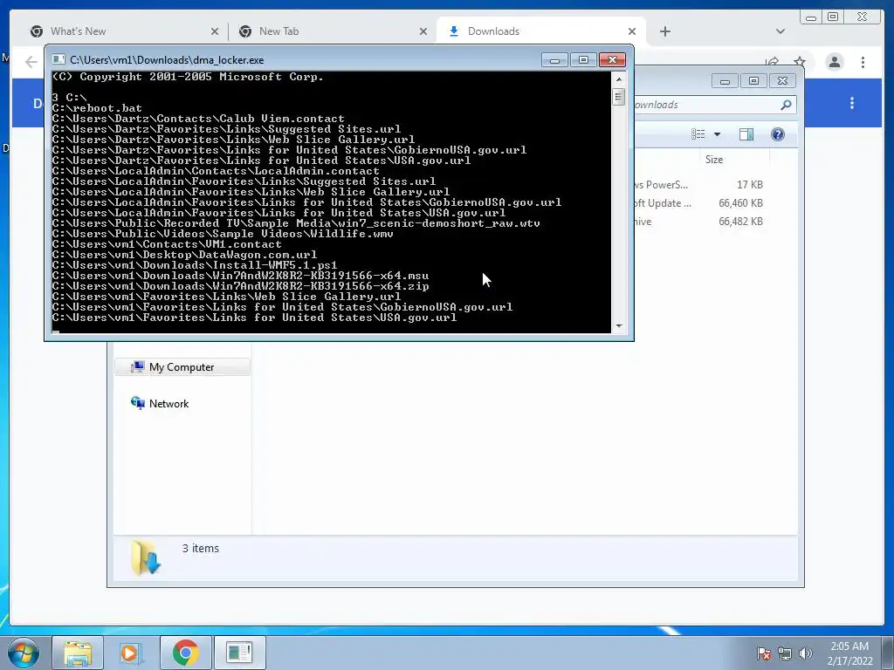The height and width of the screenshot is (670, 894).
Task: Open Downloads page more actions menu
Action: [852, 103]
